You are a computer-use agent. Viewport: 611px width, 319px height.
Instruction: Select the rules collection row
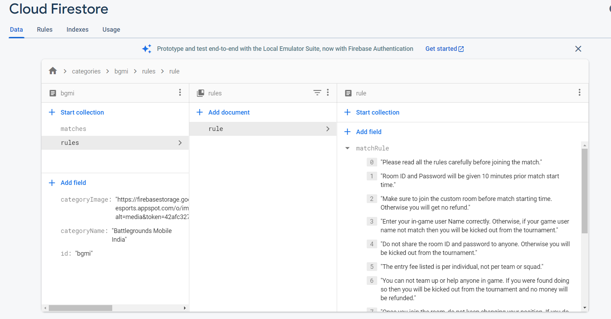pos(115,143)
